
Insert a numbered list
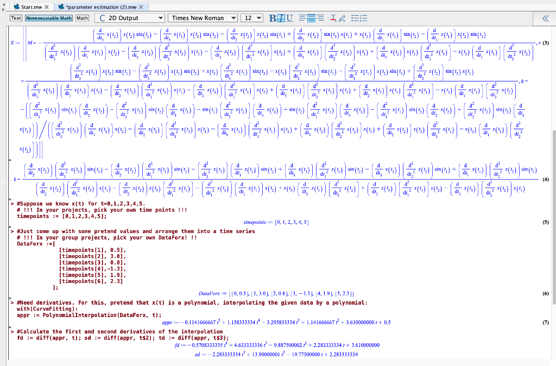click(x=362, y=19)
